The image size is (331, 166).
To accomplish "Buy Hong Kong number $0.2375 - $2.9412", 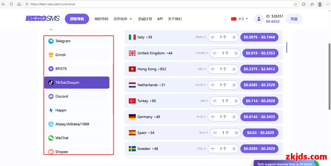I will [259, 69].
